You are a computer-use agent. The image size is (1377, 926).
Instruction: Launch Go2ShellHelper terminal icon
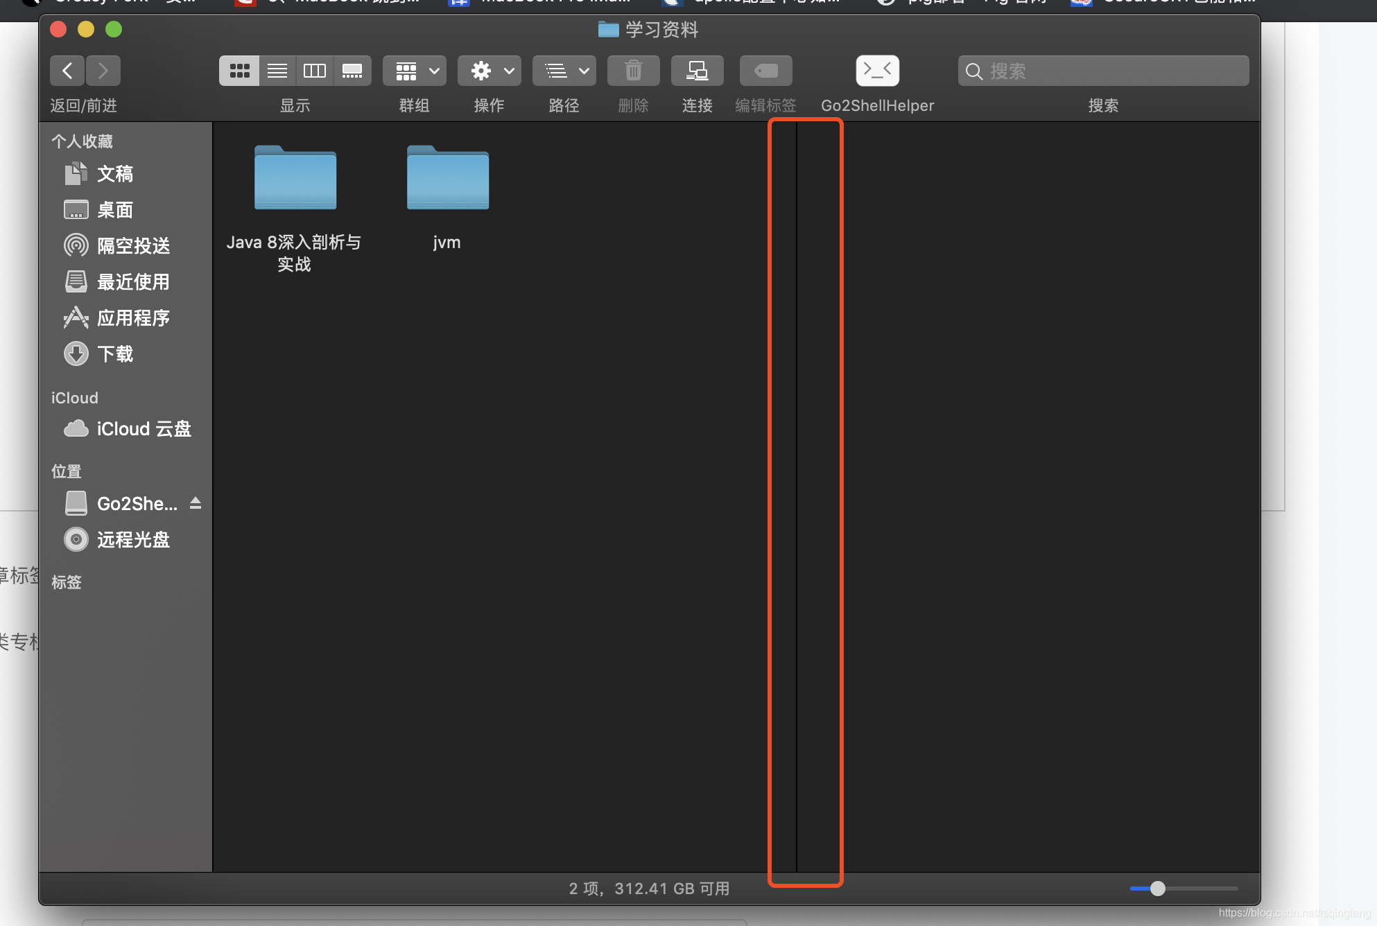[877, 71]
